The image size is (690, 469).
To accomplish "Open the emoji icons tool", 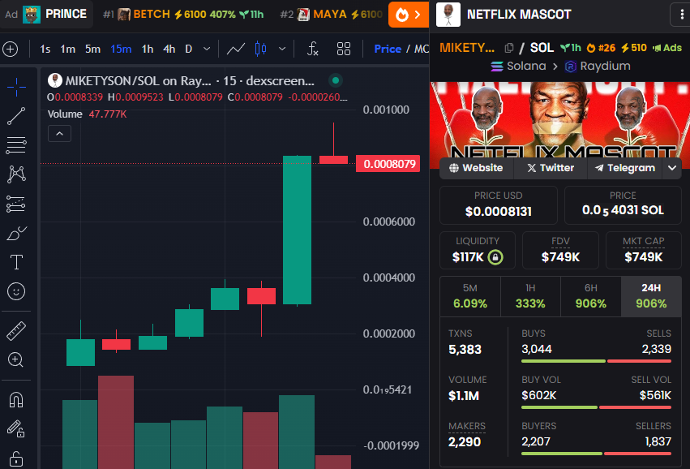I will click(x=16, y=291).
